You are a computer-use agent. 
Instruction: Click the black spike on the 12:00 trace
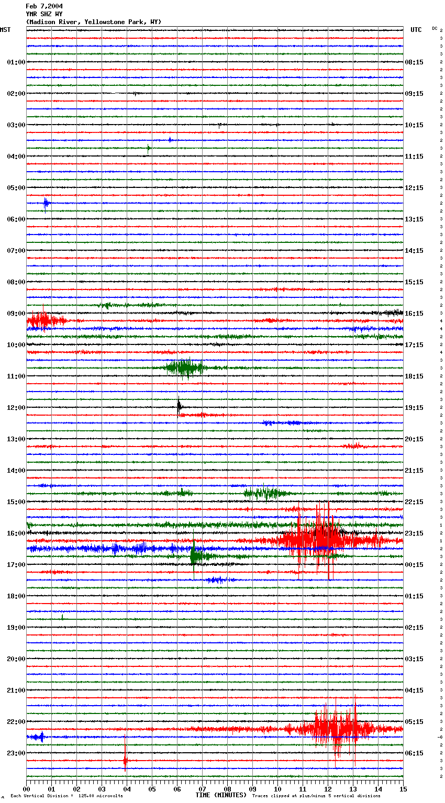(x=179, y=407)
